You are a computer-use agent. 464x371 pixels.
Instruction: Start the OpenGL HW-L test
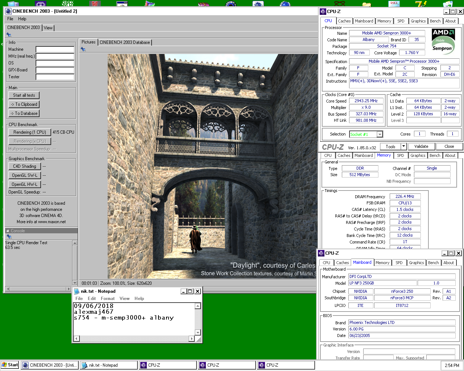(25, 184)
